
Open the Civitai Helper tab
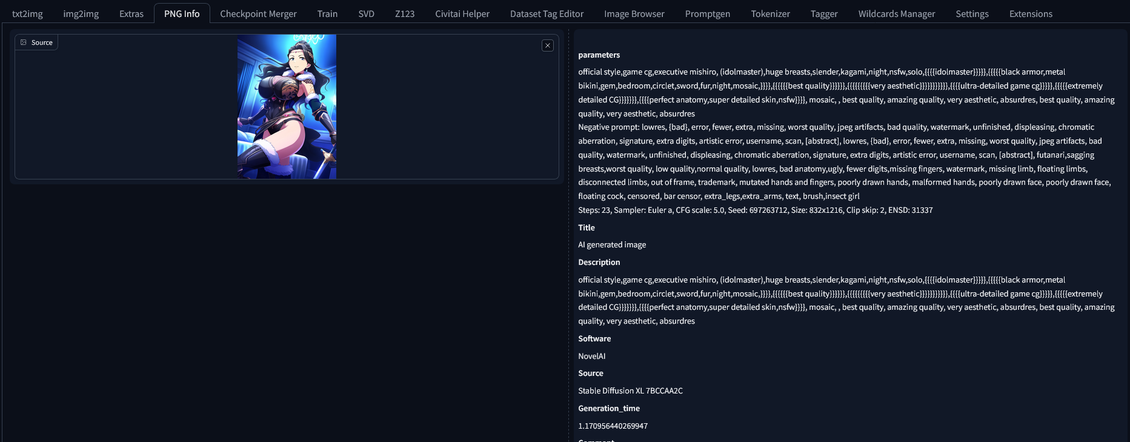tap(462, 14)
